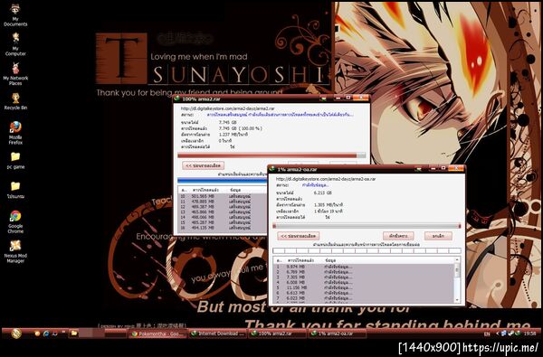
Task: Select row 12 with 489.387 MB in arma2.rar
Action: pos(223,207)
